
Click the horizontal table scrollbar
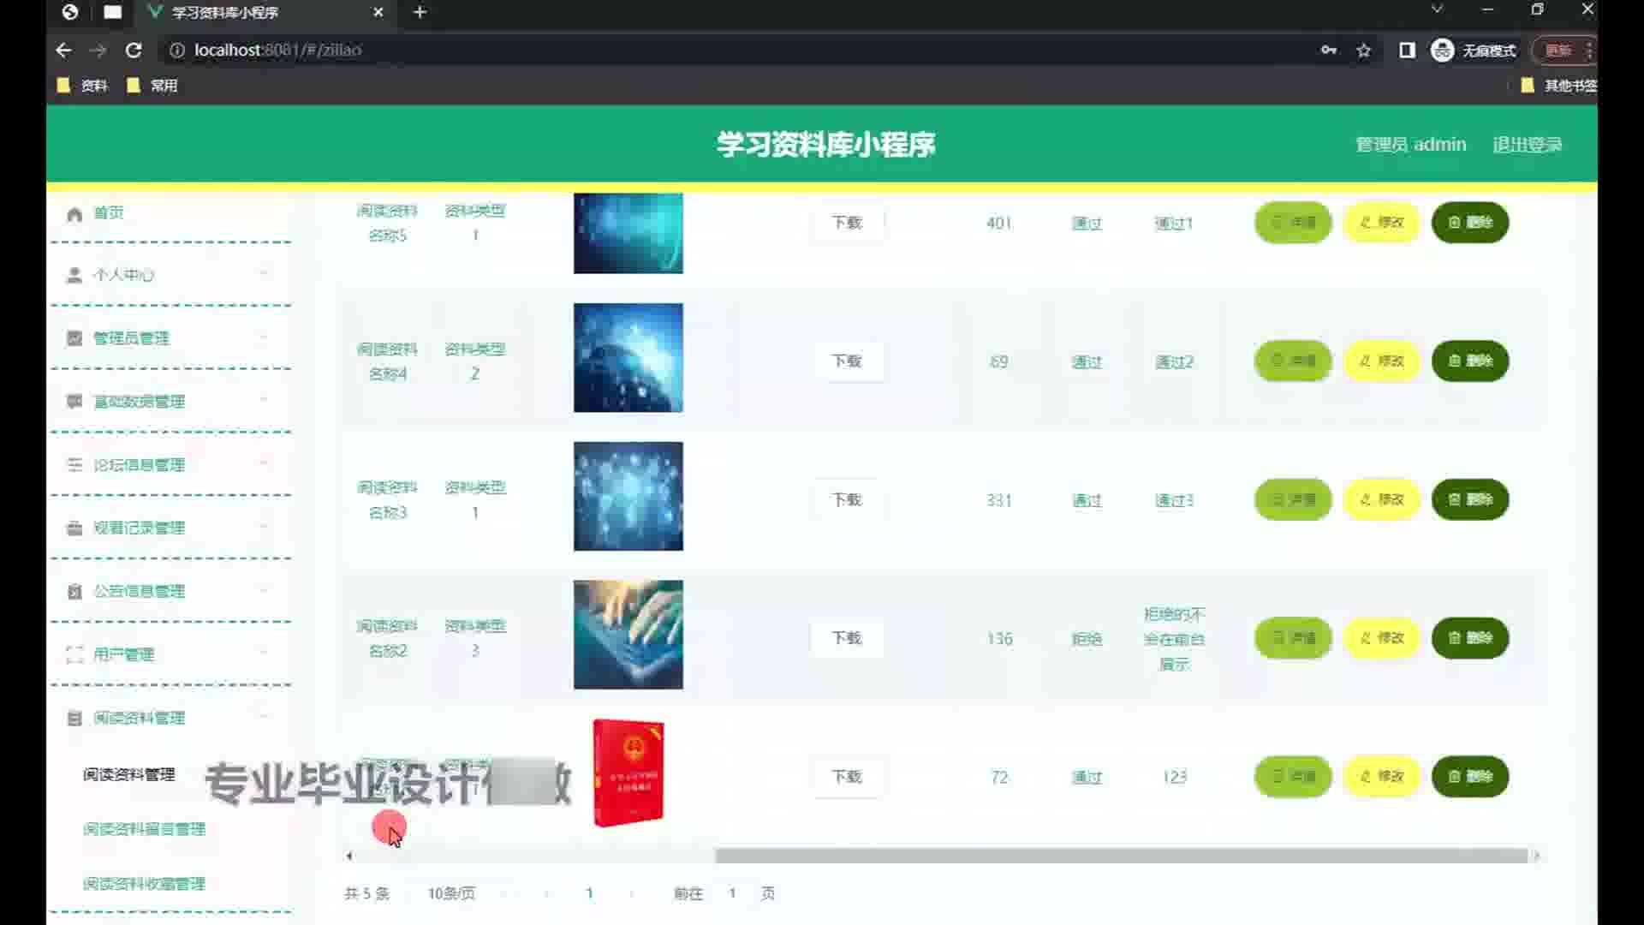1120,856
